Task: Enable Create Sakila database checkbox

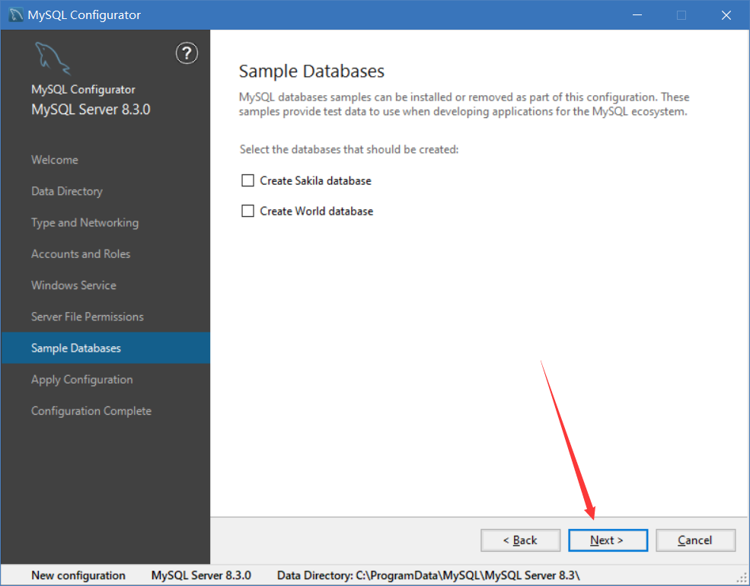Action: [x=247, y=180]
